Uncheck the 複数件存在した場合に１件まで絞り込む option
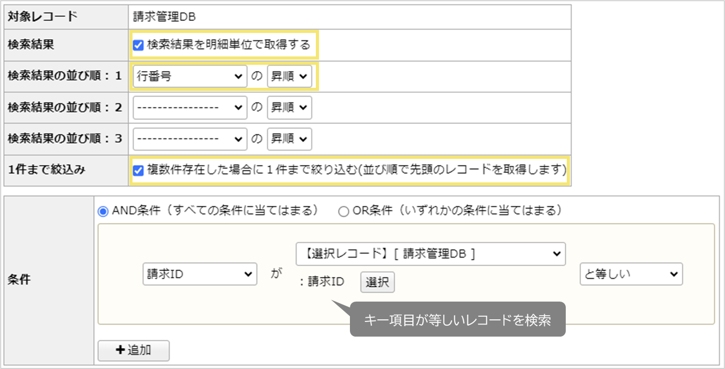Viewport: 725px width, 369px height. coord(138,171)
